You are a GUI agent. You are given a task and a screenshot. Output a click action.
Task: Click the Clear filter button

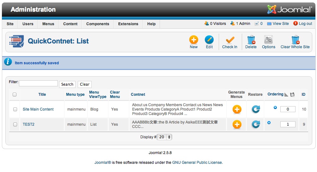pos(85,84)
